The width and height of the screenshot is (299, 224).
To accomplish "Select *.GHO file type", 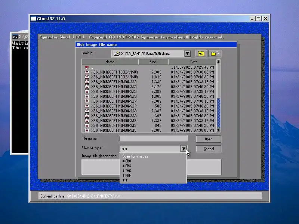I will (x=127, y=161).
